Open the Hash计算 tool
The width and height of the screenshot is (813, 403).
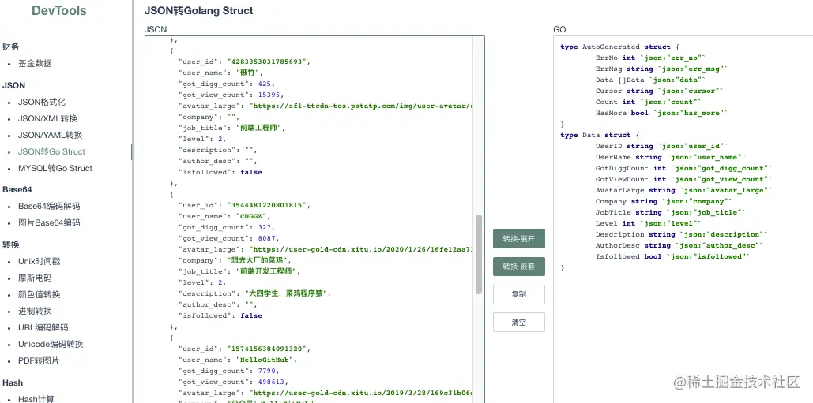pos(36,398)
